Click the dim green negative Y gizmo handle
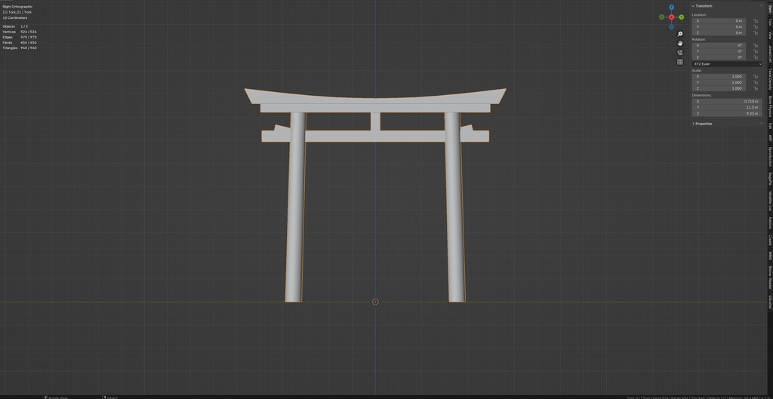The image size is (773, 399). pyautogui.click(x=661, y=17)
